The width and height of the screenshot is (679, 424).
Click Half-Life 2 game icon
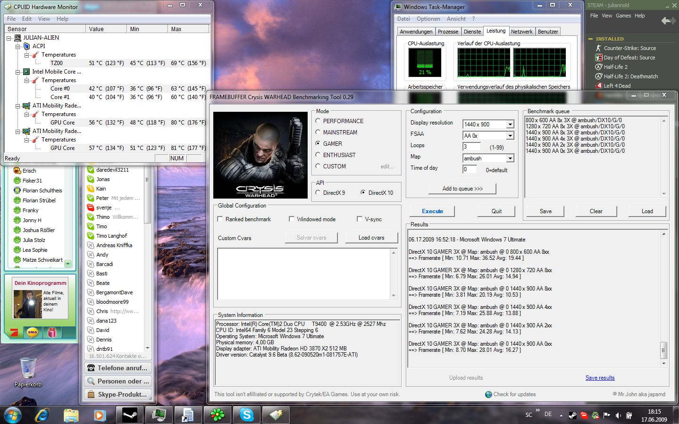tap(598, 67)
